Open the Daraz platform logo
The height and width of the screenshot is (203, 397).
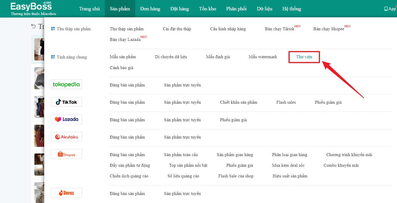pos(66,193)
